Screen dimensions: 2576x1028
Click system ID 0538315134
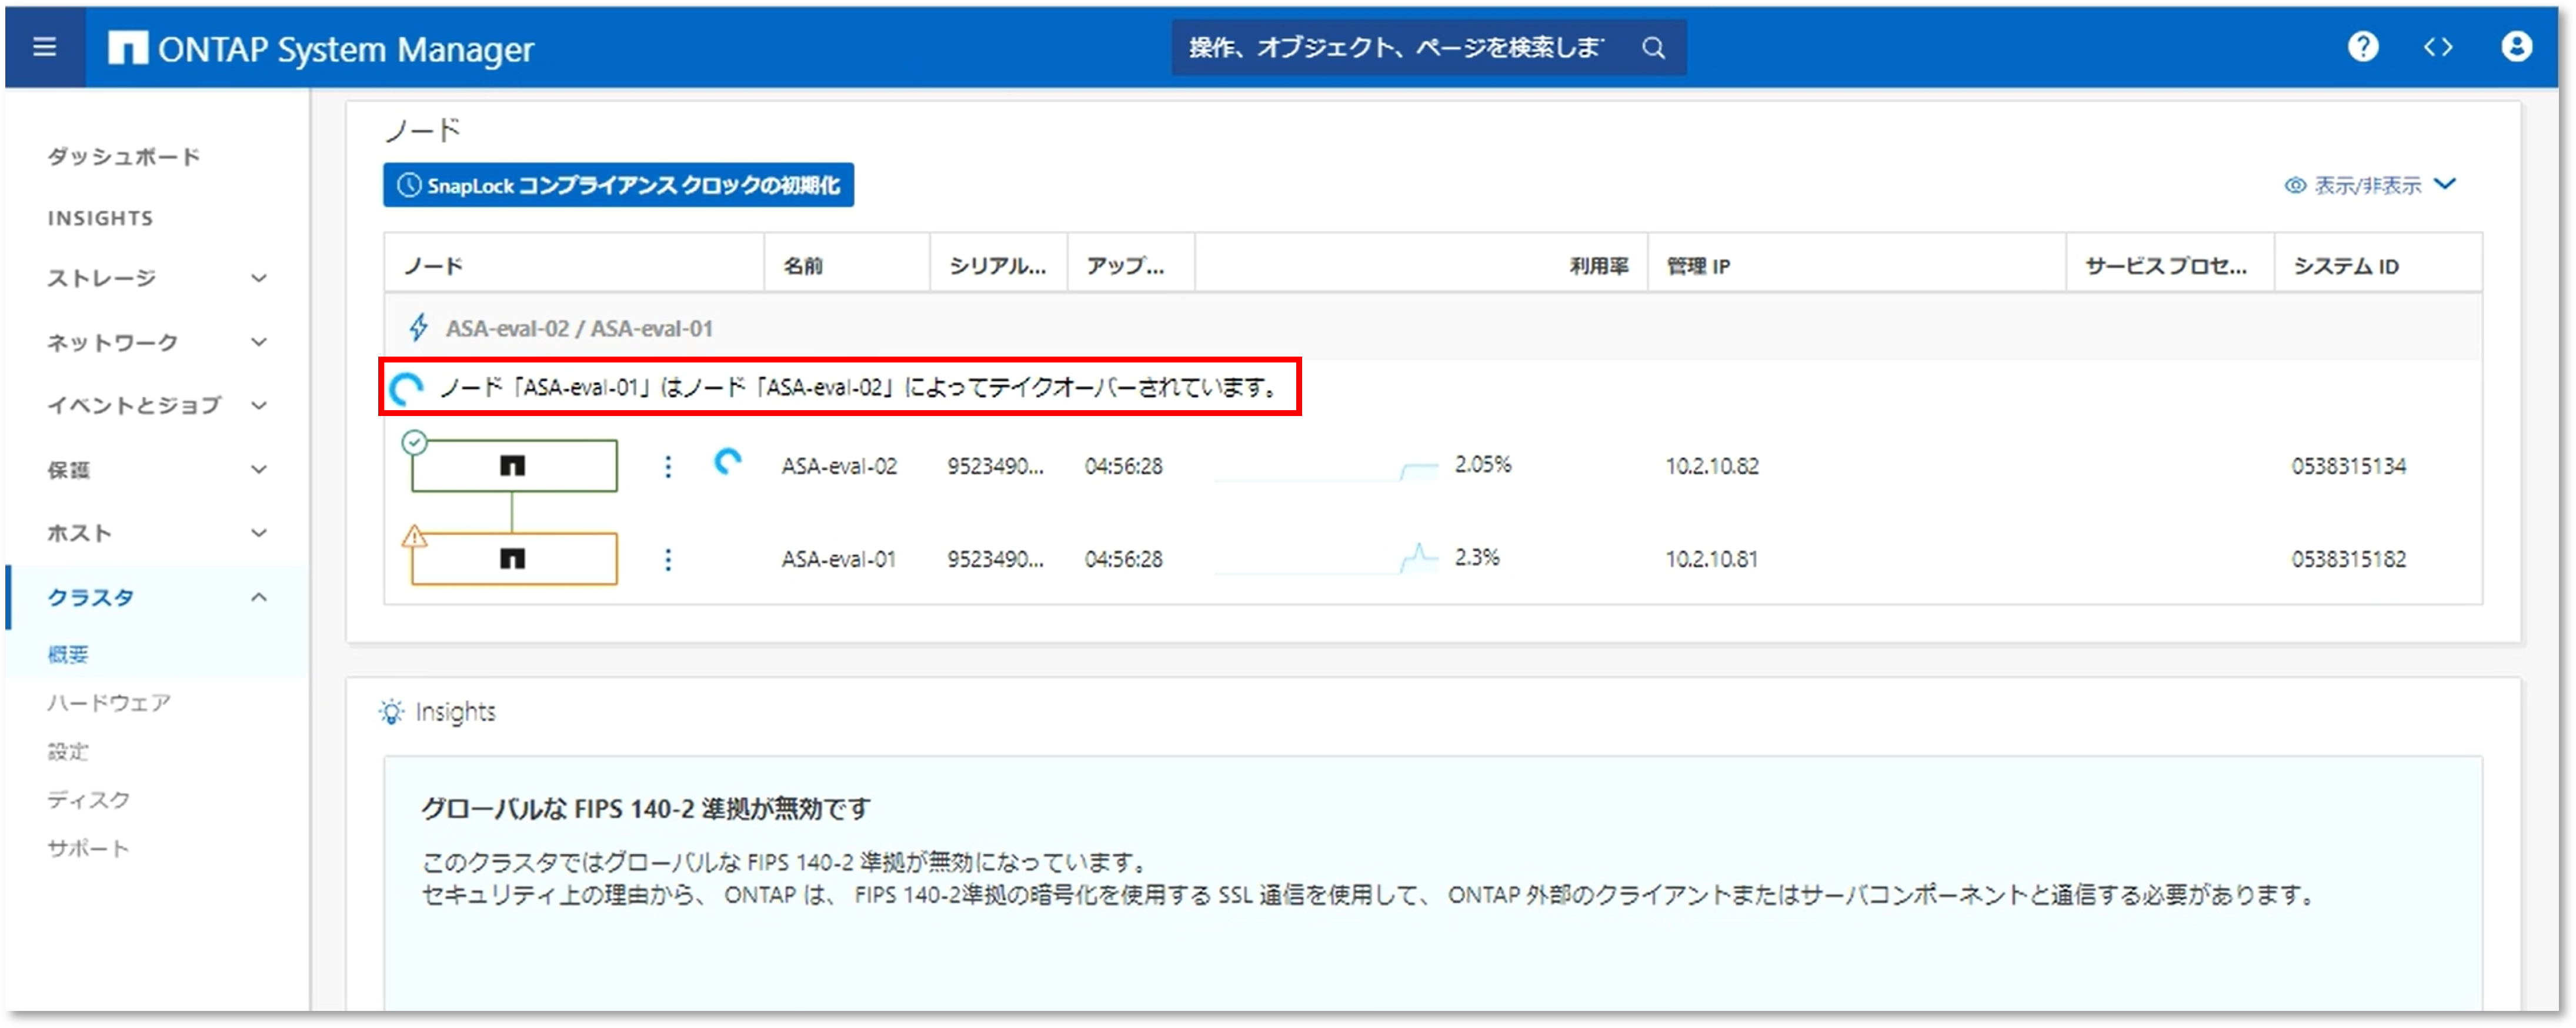click(2348, 467)
